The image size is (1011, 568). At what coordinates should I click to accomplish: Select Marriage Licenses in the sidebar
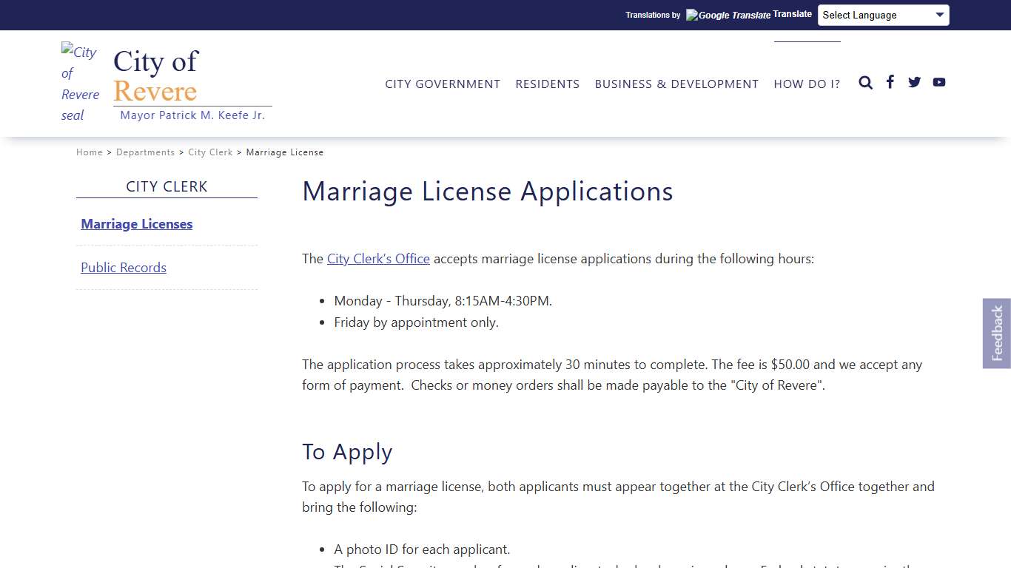(136, 224)
